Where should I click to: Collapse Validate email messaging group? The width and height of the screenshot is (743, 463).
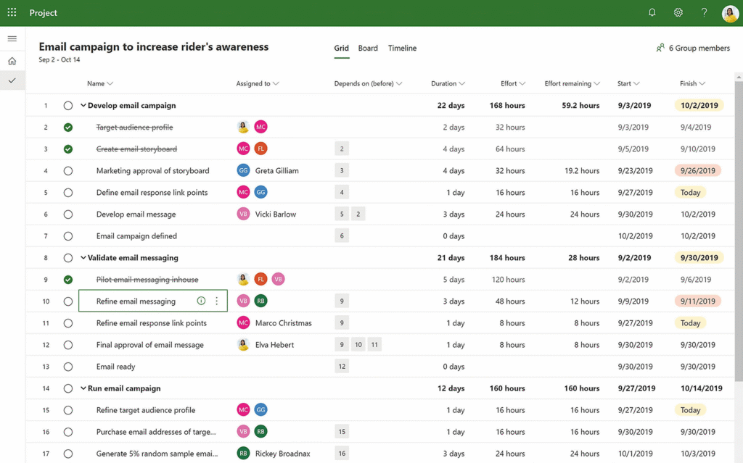click(83, 258)
